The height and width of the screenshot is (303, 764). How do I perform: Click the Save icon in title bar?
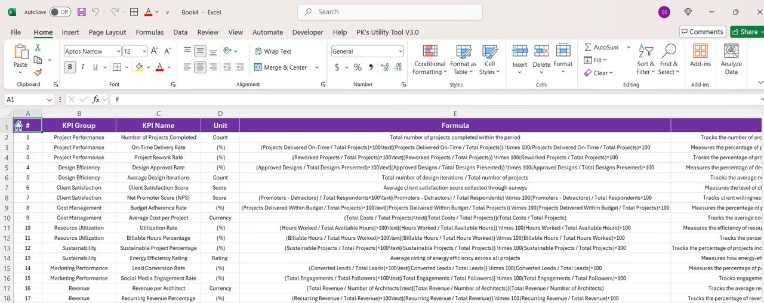pyautogui.click(x=81, y=12)
